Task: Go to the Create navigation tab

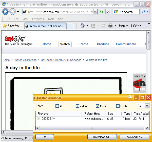Action: [x=83, y=44]
